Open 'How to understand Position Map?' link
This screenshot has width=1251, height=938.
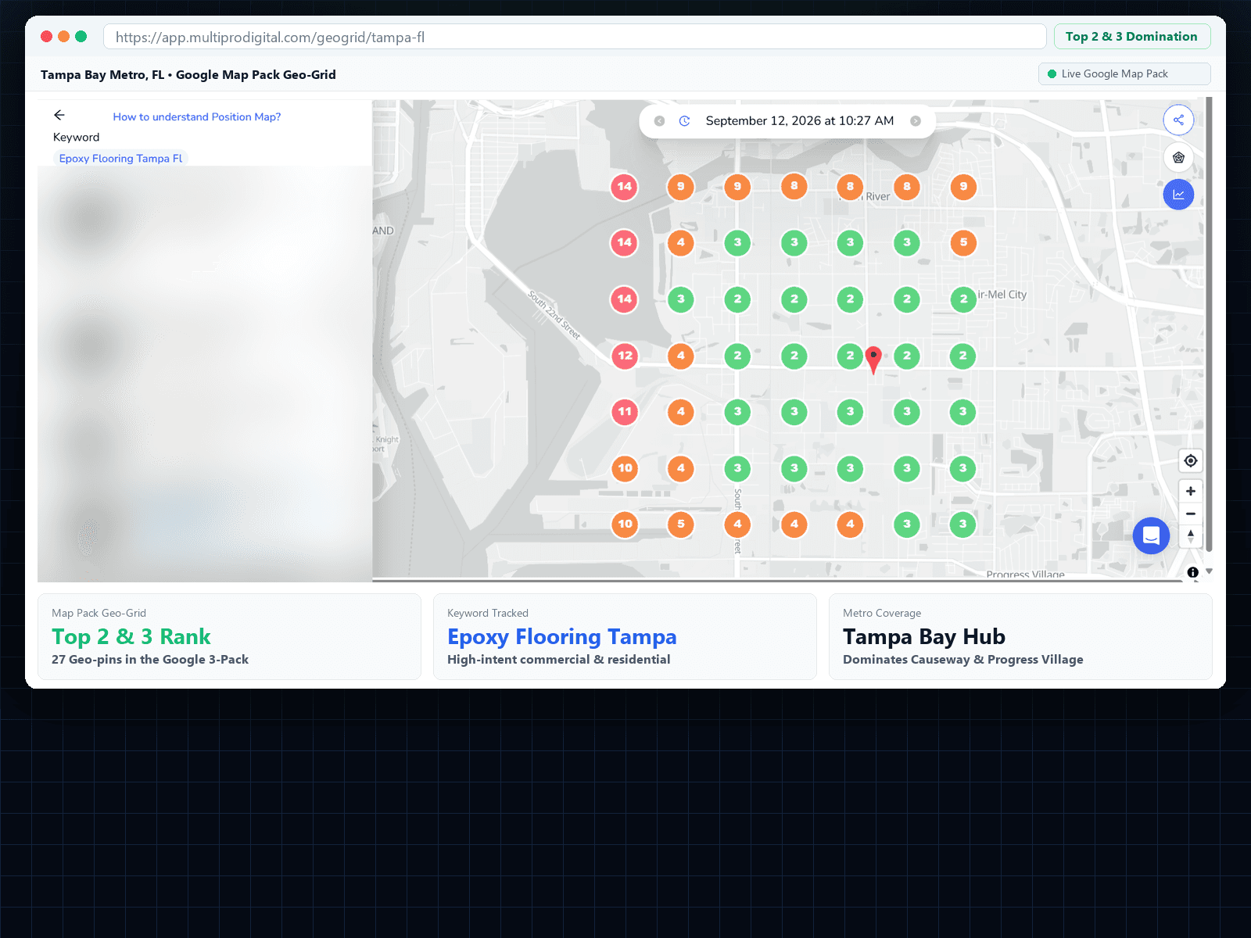pos(197,116)
